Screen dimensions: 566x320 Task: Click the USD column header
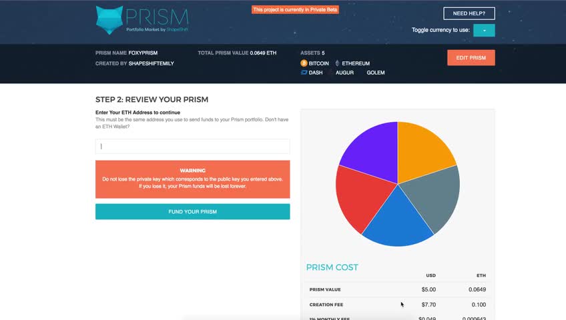431,275
